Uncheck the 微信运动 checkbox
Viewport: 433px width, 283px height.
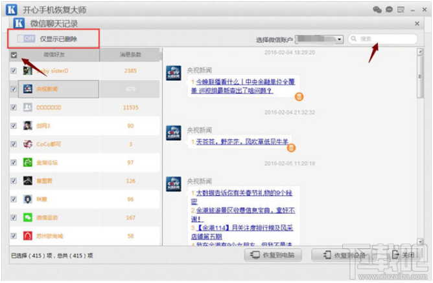point(14,218)
